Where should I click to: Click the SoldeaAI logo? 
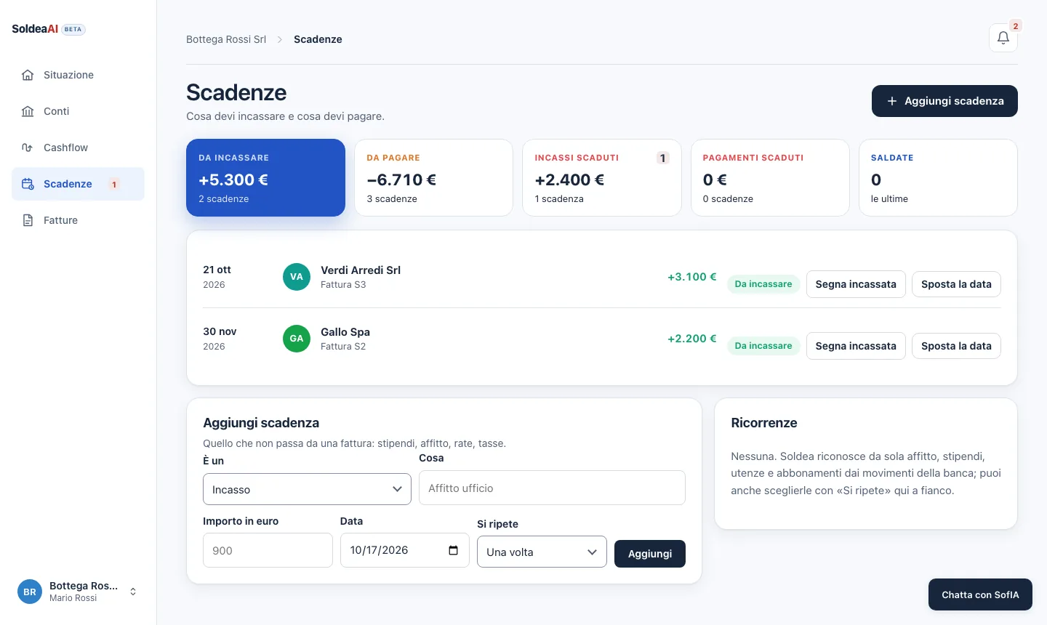coord(35,29)
